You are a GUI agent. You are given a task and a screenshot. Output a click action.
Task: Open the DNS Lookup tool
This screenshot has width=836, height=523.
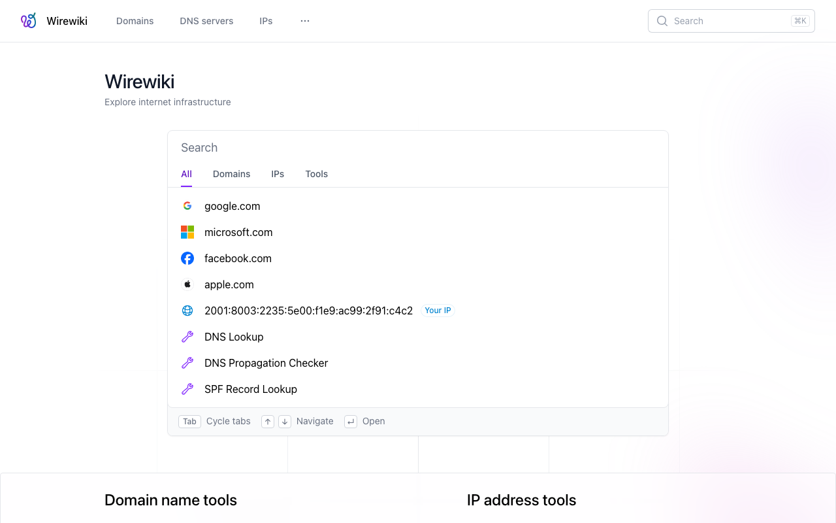point(418,337)
